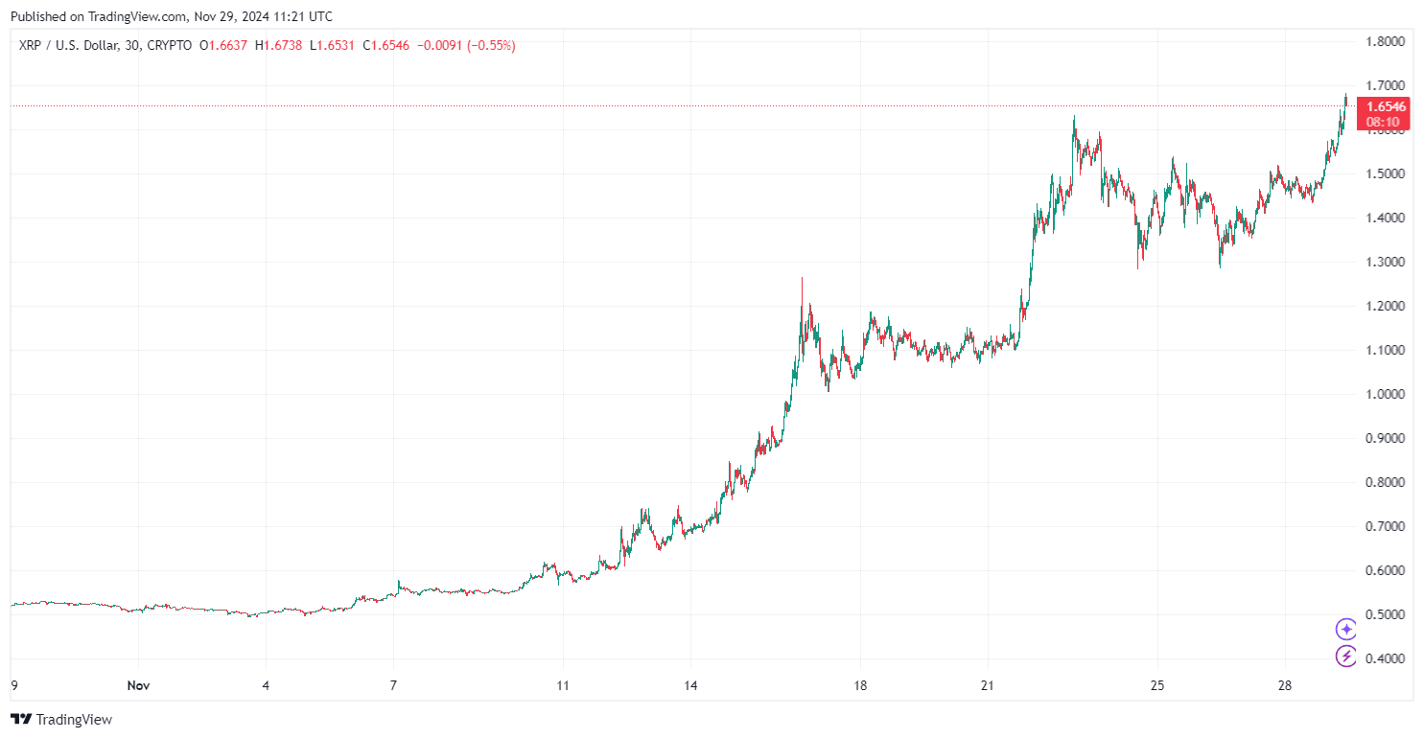Click the change value −0.0091 (−0.55%)
Viewport: 1424px width, 738px height.
(467, 45)
